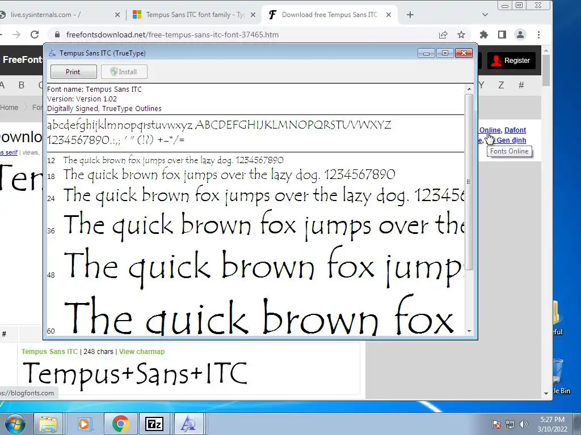The image size is (581, 435).
Task: Maximize the Tempus Sans ITC font viewer
Action: pyautogui.click(x=445, y=53)
